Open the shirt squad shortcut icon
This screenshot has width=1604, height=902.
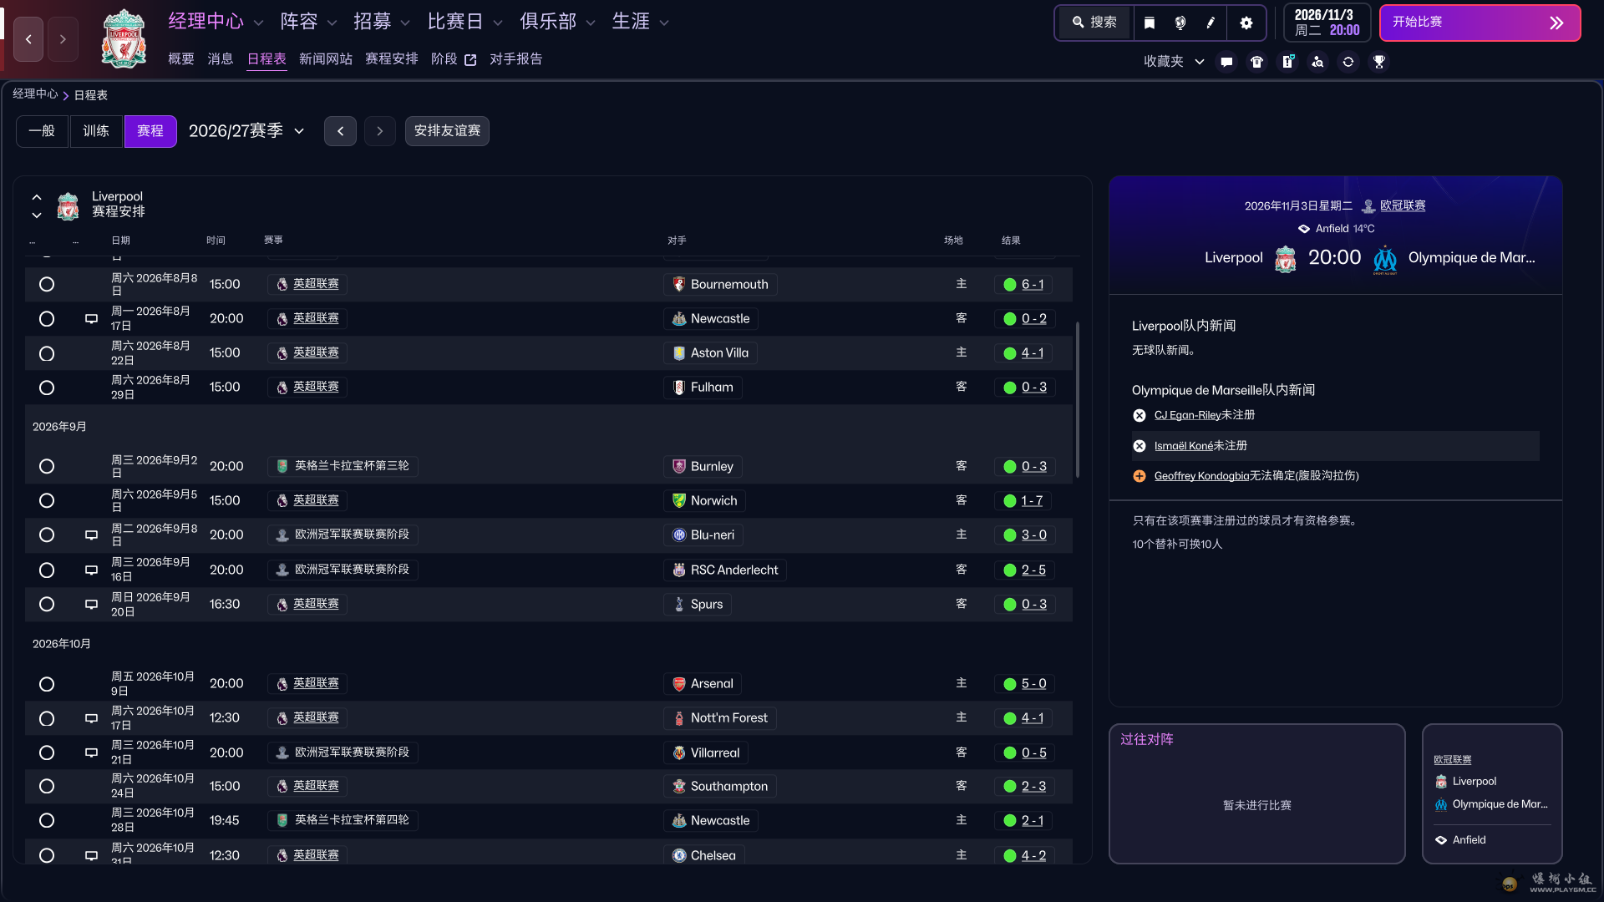point(1256,62)
